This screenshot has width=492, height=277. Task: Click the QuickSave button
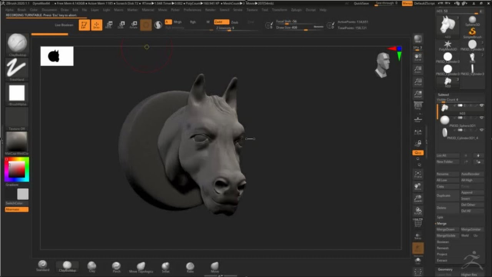(x=361, y=3)
